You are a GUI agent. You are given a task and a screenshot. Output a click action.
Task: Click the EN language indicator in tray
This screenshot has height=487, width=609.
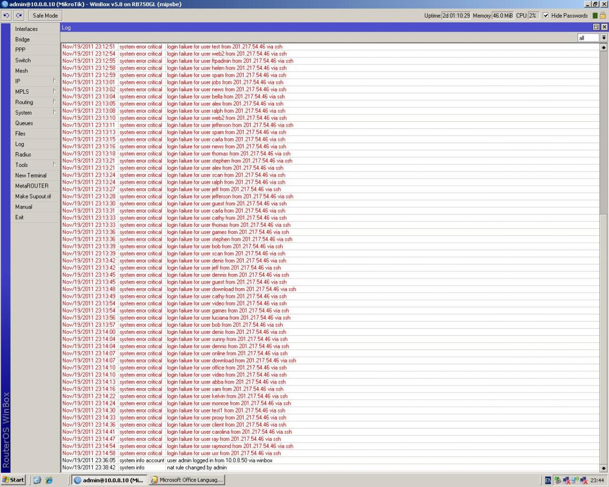pos(548,480)
